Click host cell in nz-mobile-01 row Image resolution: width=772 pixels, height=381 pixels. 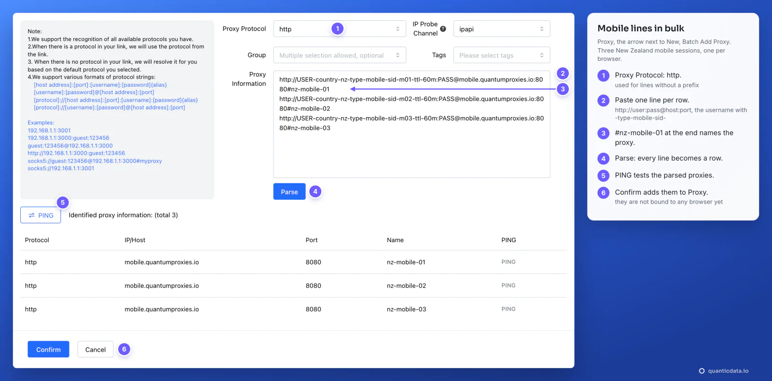162,262
